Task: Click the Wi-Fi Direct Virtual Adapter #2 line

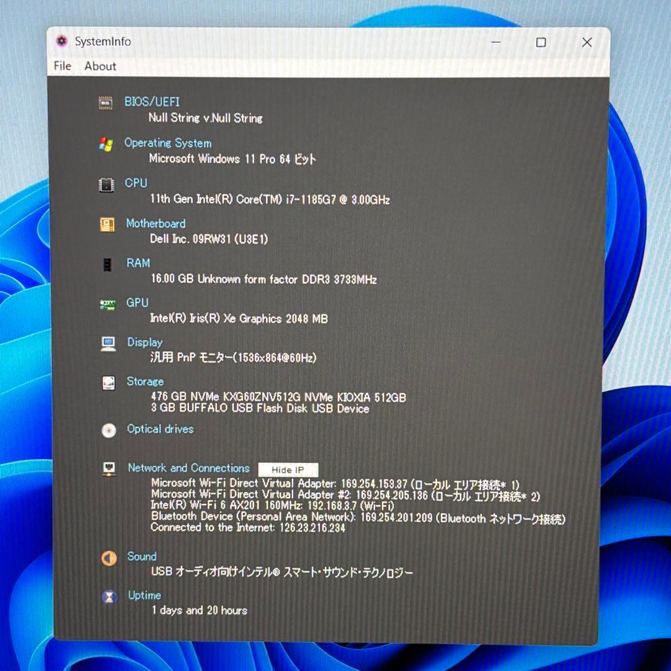Action: [x=345, y=496]
